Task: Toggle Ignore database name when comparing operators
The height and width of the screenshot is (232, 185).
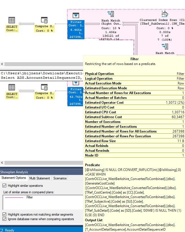Action: pyautogui.click(x=5, y=219)
